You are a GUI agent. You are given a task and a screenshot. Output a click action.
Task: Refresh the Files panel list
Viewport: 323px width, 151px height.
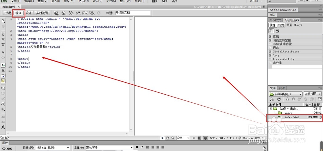279,99
